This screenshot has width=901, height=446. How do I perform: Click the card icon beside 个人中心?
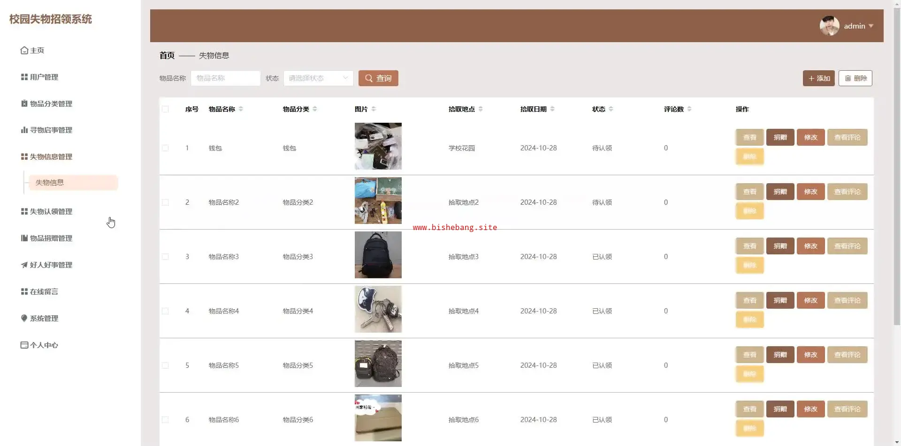click(24, 345)
